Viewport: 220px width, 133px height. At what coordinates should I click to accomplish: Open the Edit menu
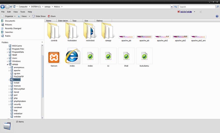click(x=9, y=12)
